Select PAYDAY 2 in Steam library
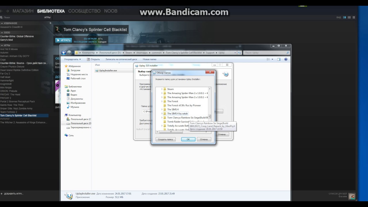The height and width of the screenshot is (207, 368). (x=6, y=98)
